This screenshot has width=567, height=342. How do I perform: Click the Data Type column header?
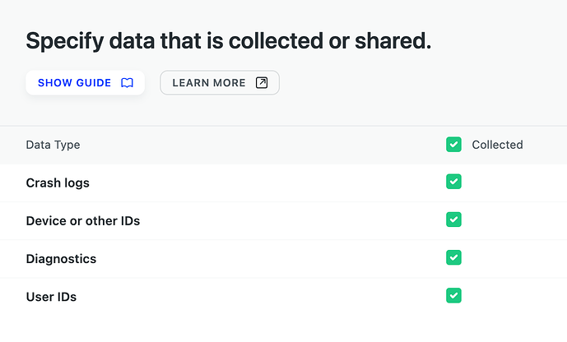click(53, 145)
